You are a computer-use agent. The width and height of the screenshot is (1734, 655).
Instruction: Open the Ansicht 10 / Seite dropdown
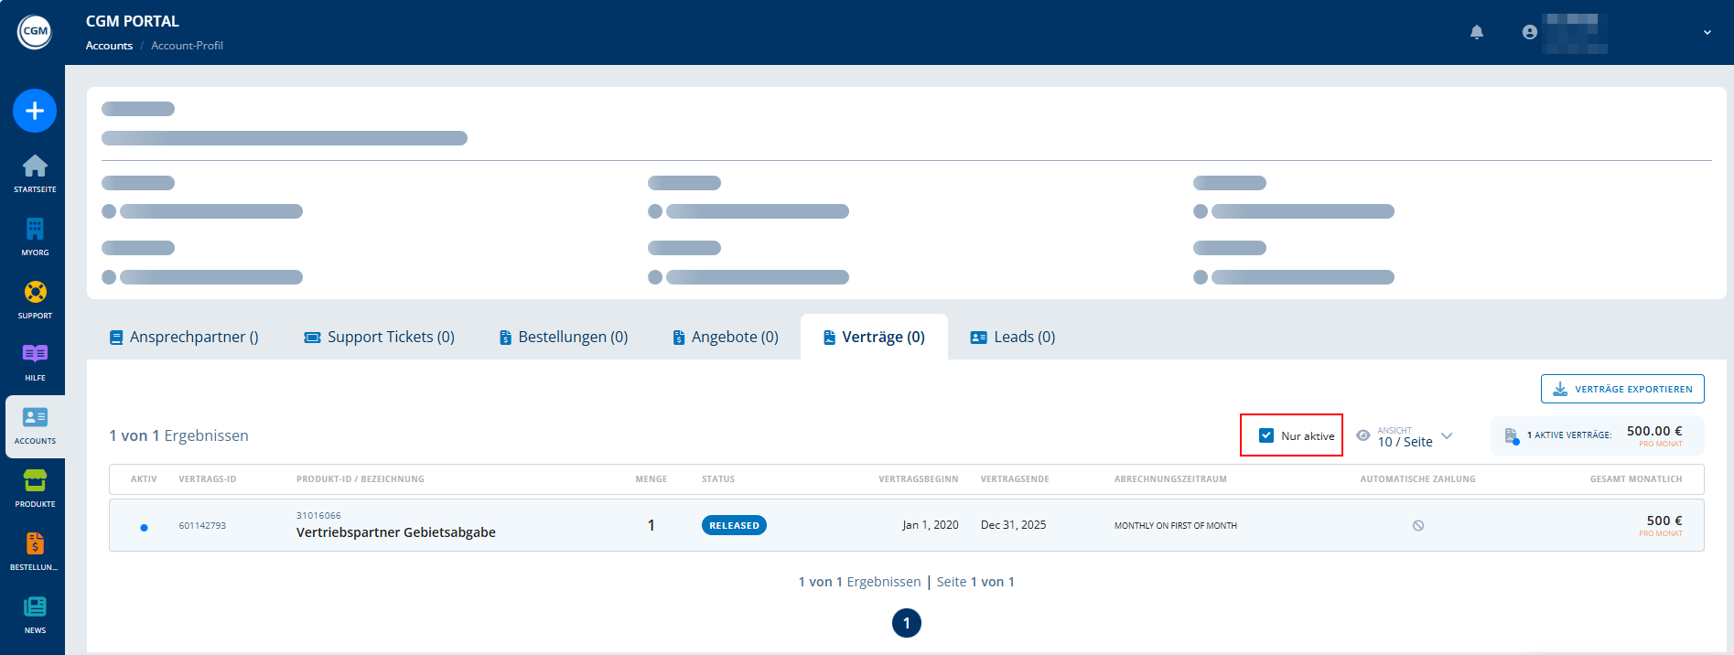(x=1416, y=436)
